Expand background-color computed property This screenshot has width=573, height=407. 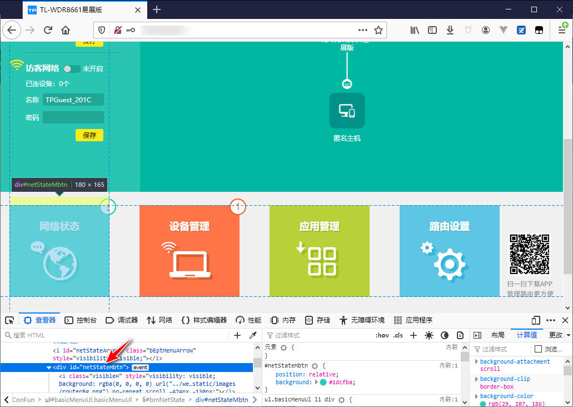[476, 396]
